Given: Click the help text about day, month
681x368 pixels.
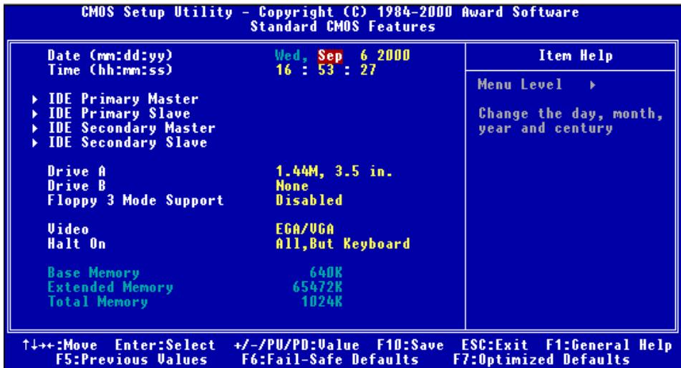Looking at the screenshot, I should [x=571, y=121].
